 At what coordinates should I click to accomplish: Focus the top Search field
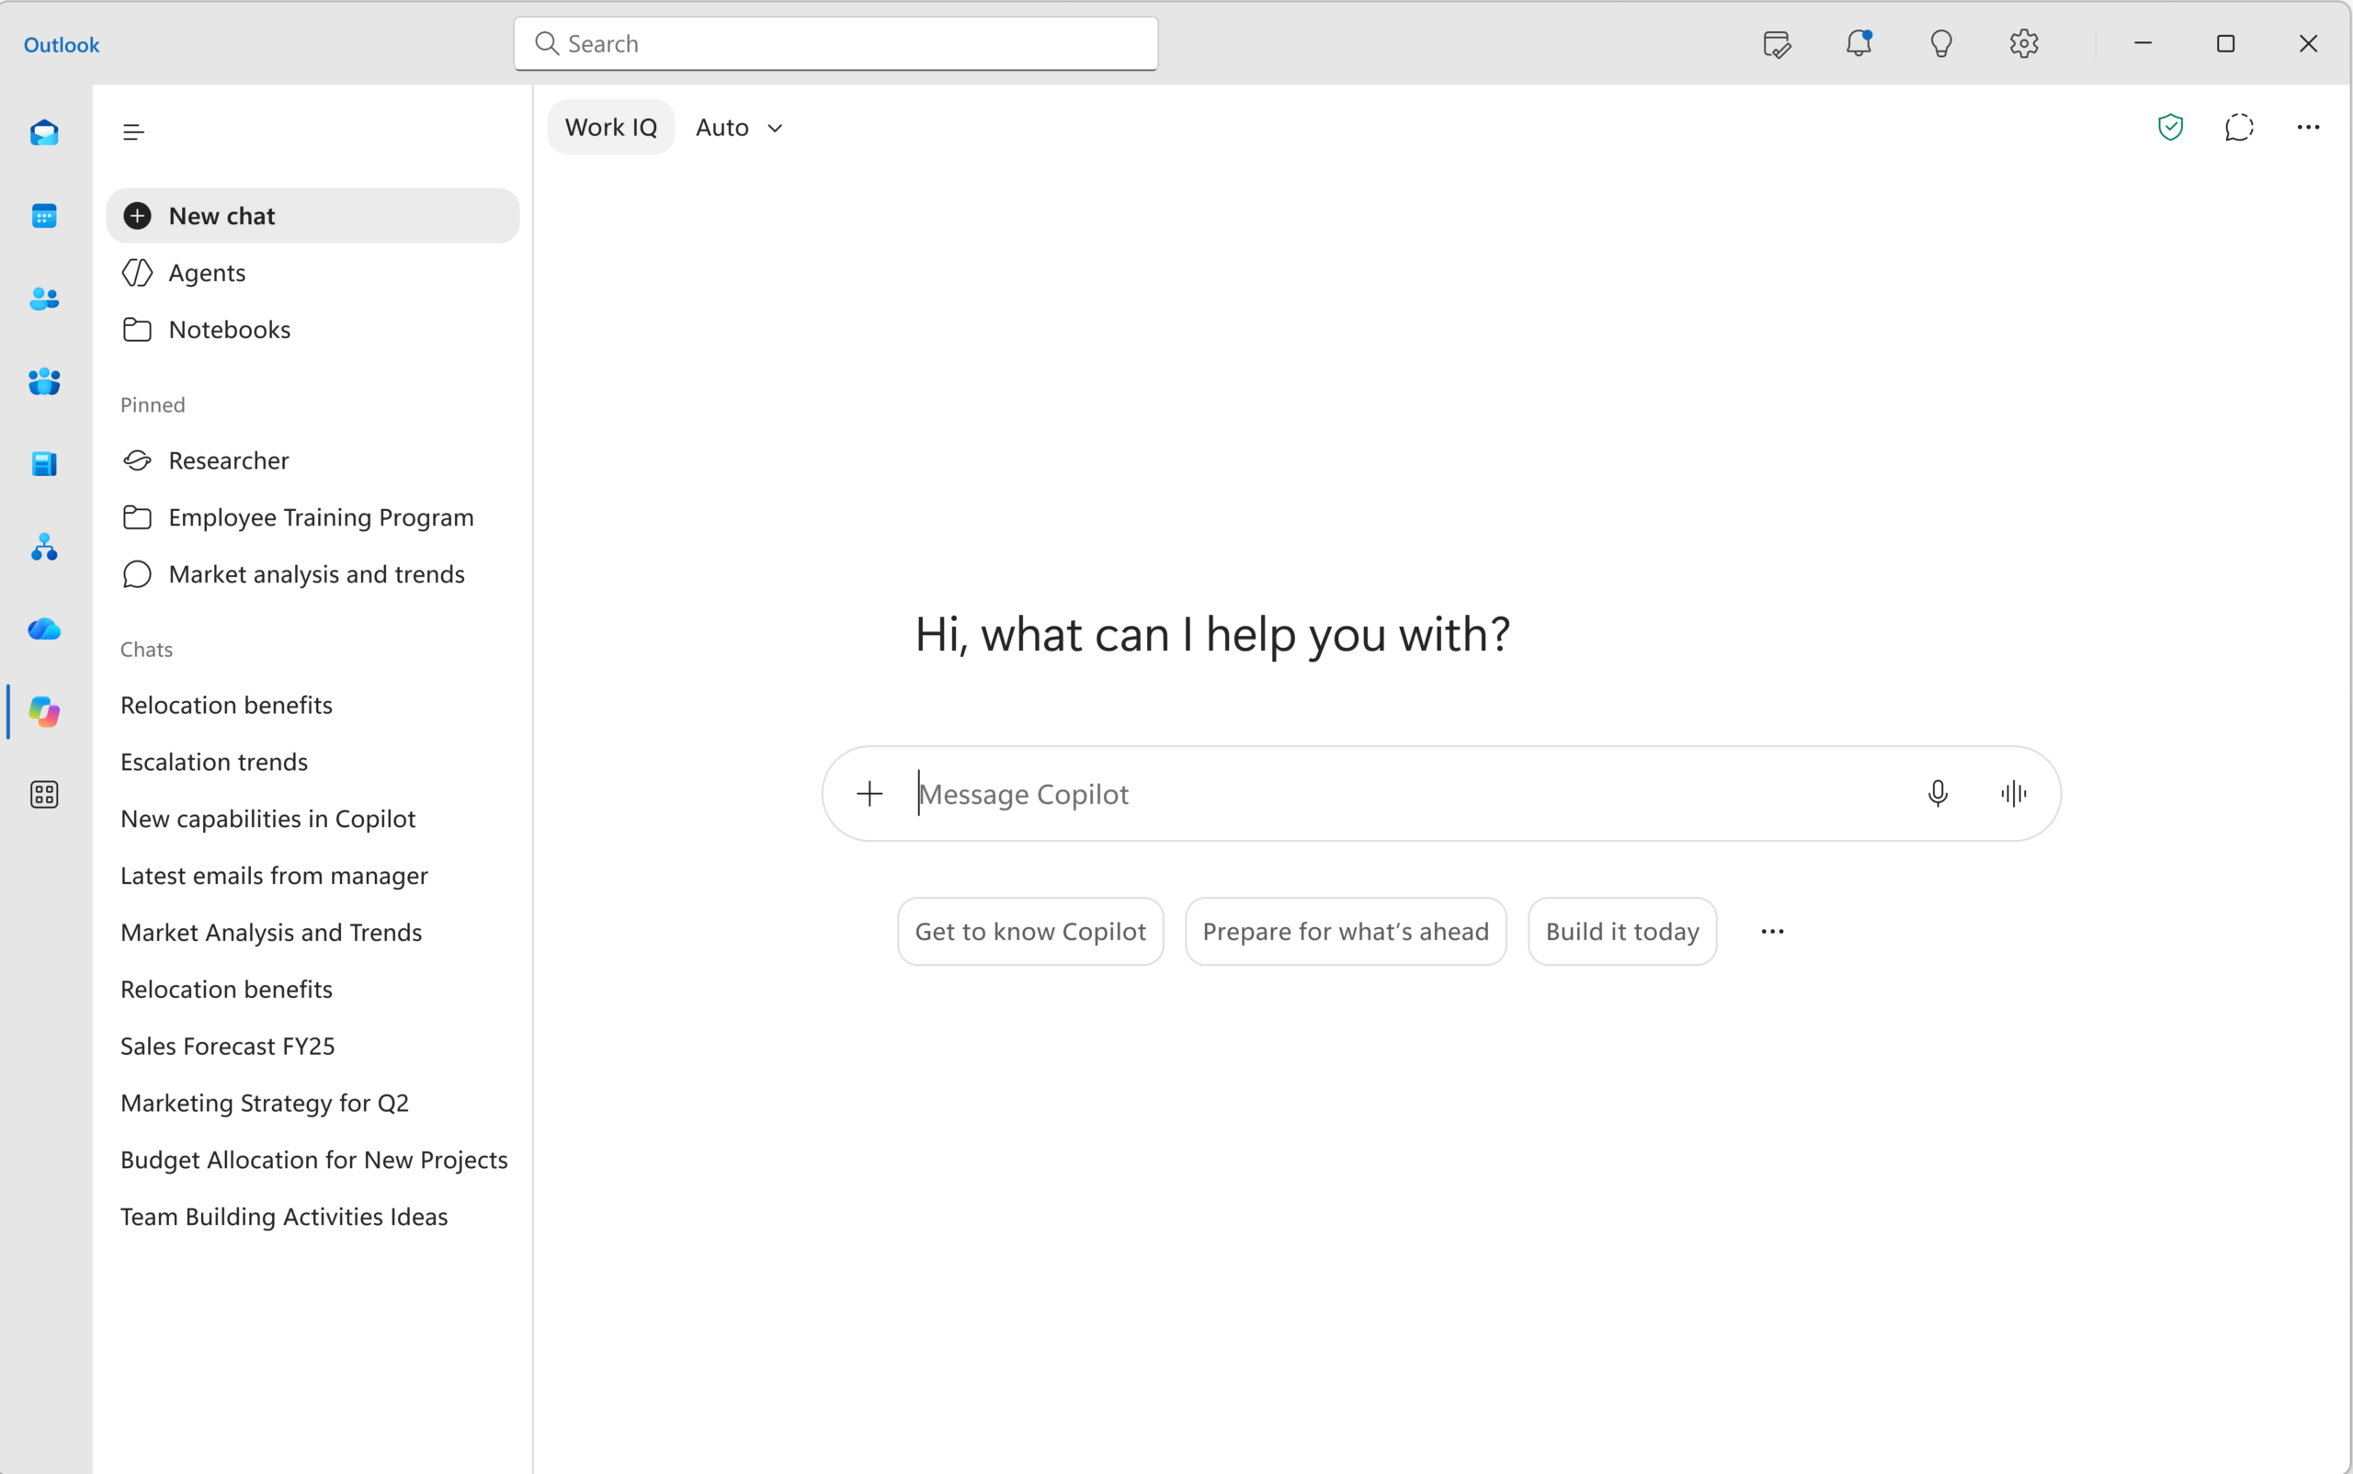(835, 44)
